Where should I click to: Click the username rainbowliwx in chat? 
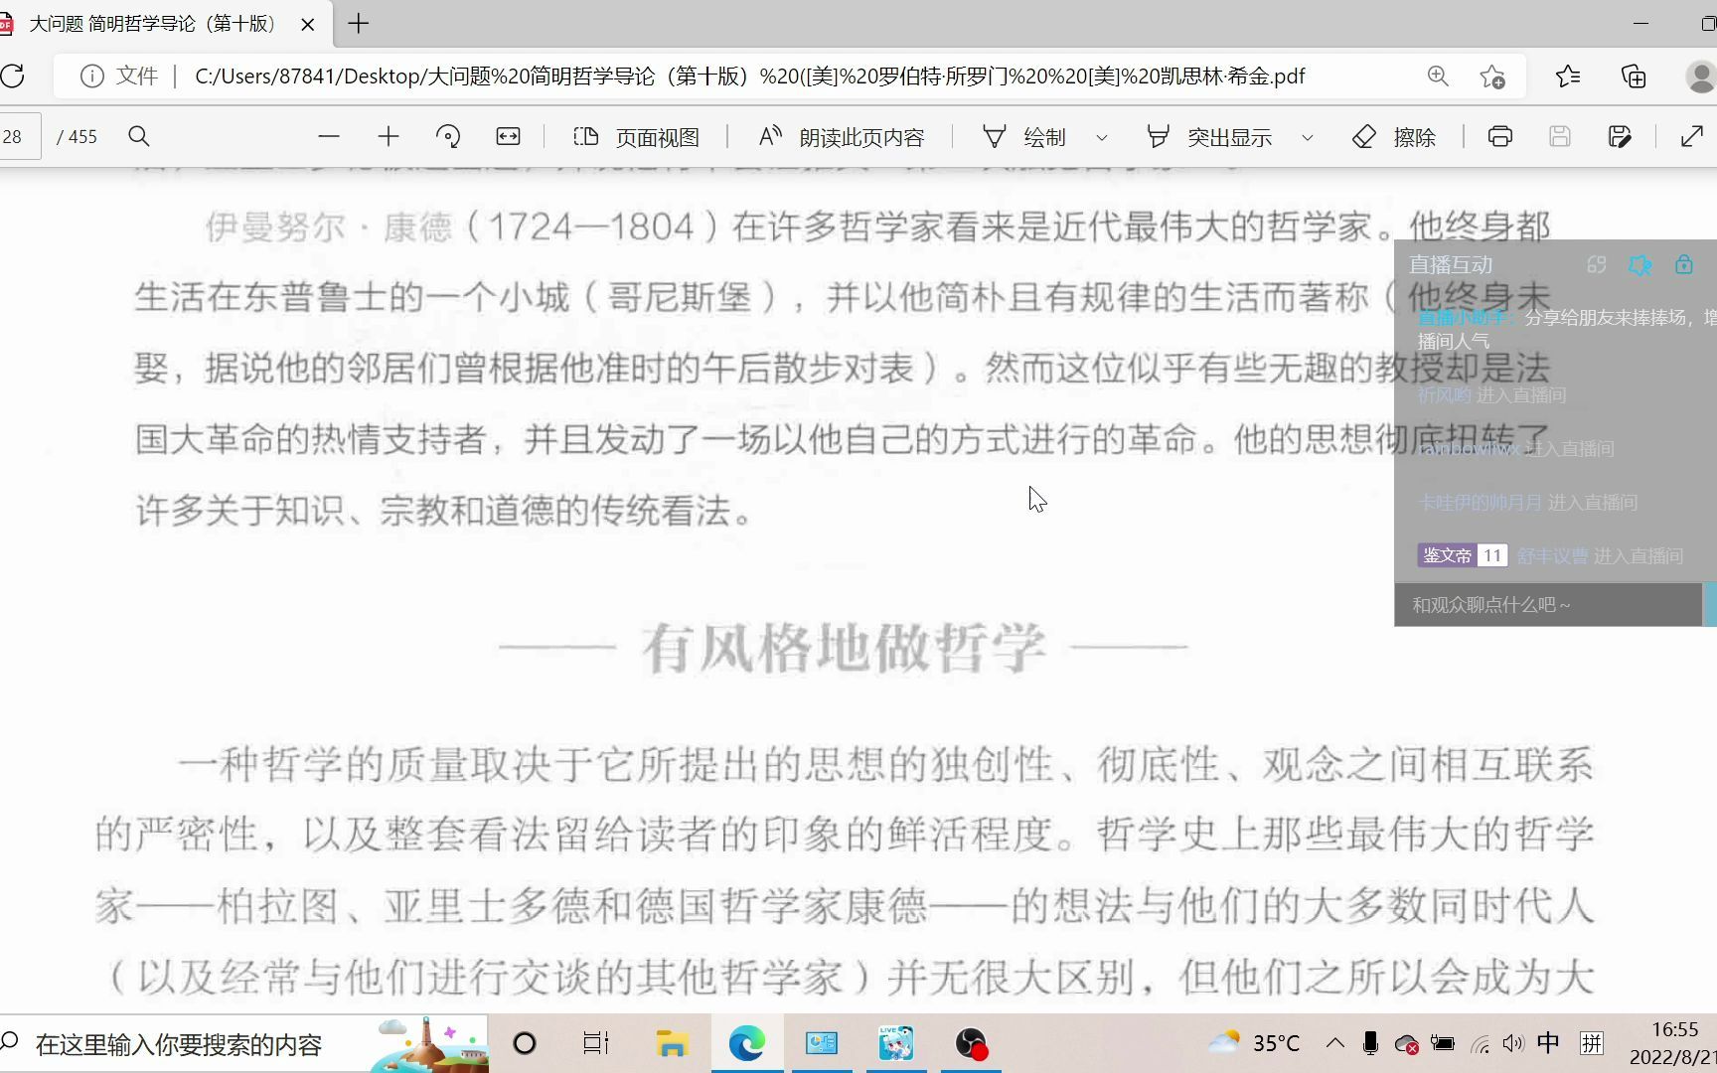tap(1469, 449)
